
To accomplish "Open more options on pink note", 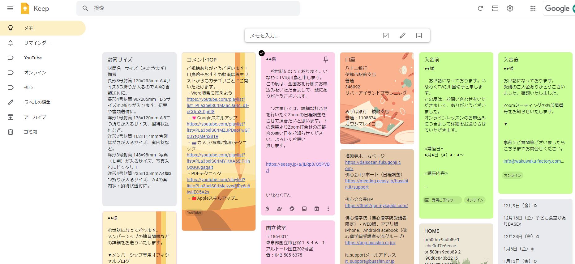I will [328, 209].
